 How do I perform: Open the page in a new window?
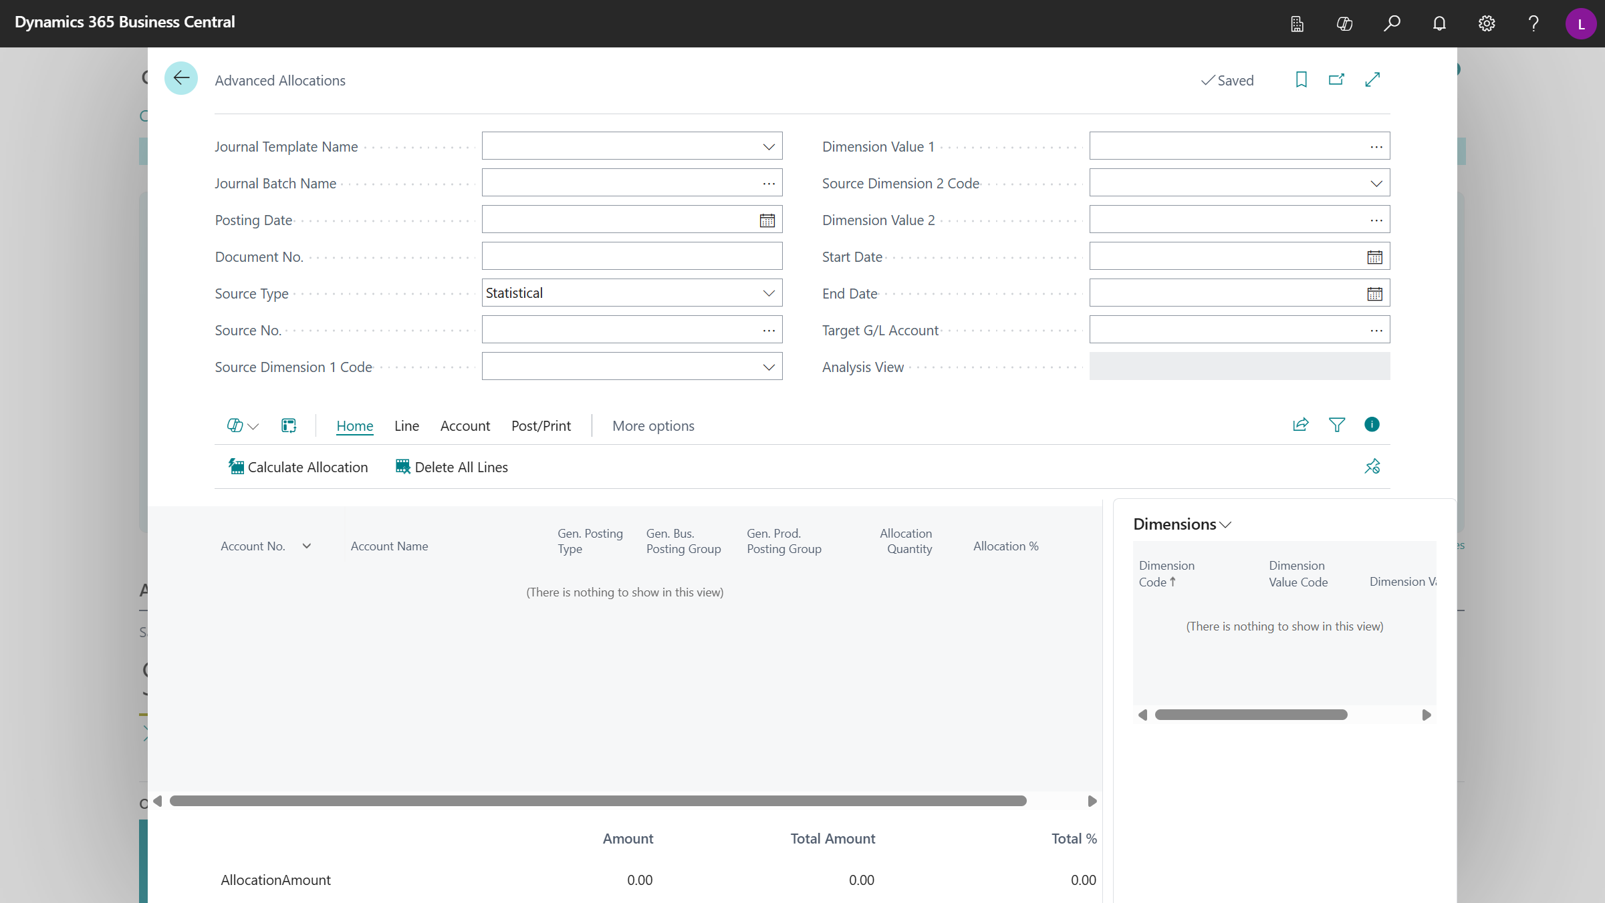point(1336,79)
